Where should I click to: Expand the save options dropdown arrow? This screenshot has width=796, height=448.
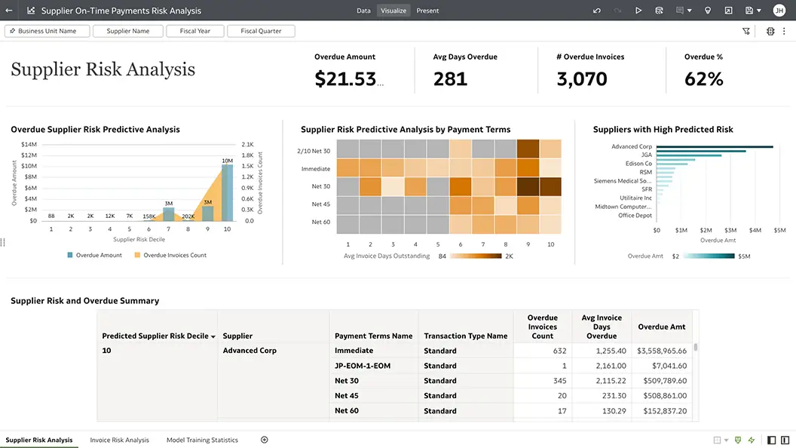tap(758, 11)
